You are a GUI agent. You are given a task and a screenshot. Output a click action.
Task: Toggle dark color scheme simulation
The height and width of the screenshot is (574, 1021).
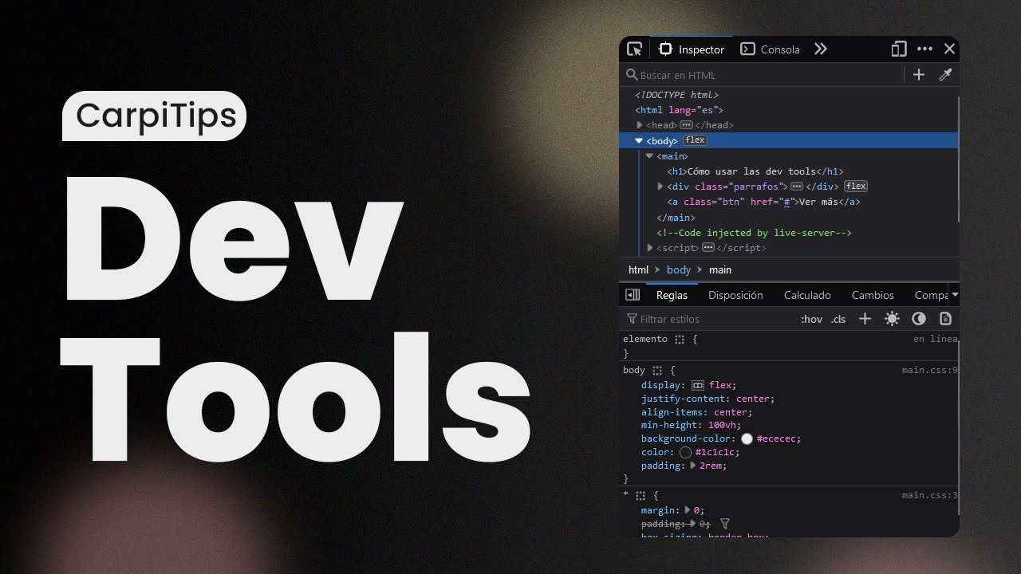click(x=919, y=319)
